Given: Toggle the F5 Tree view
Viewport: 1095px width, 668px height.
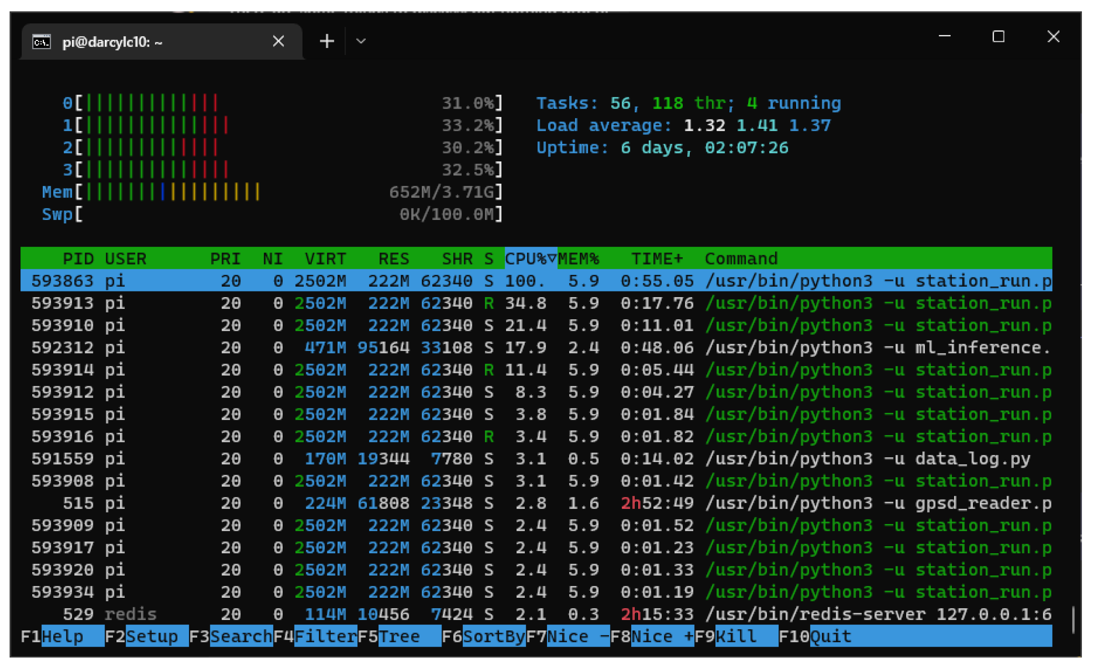Looking at the screenshot, I should [400, 636].
